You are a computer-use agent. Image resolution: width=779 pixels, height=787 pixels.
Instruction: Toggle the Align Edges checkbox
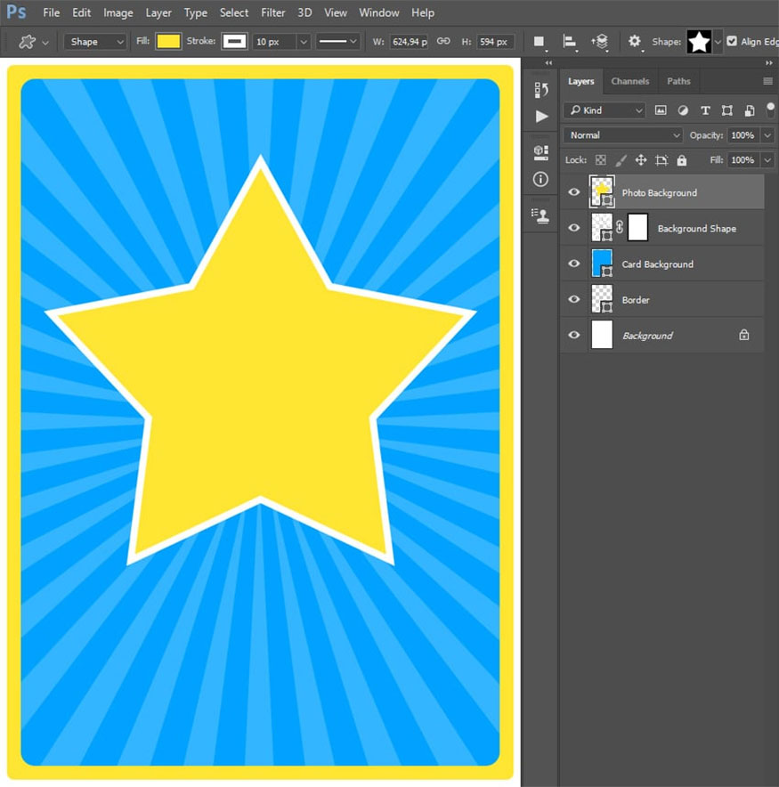[732, 42]
